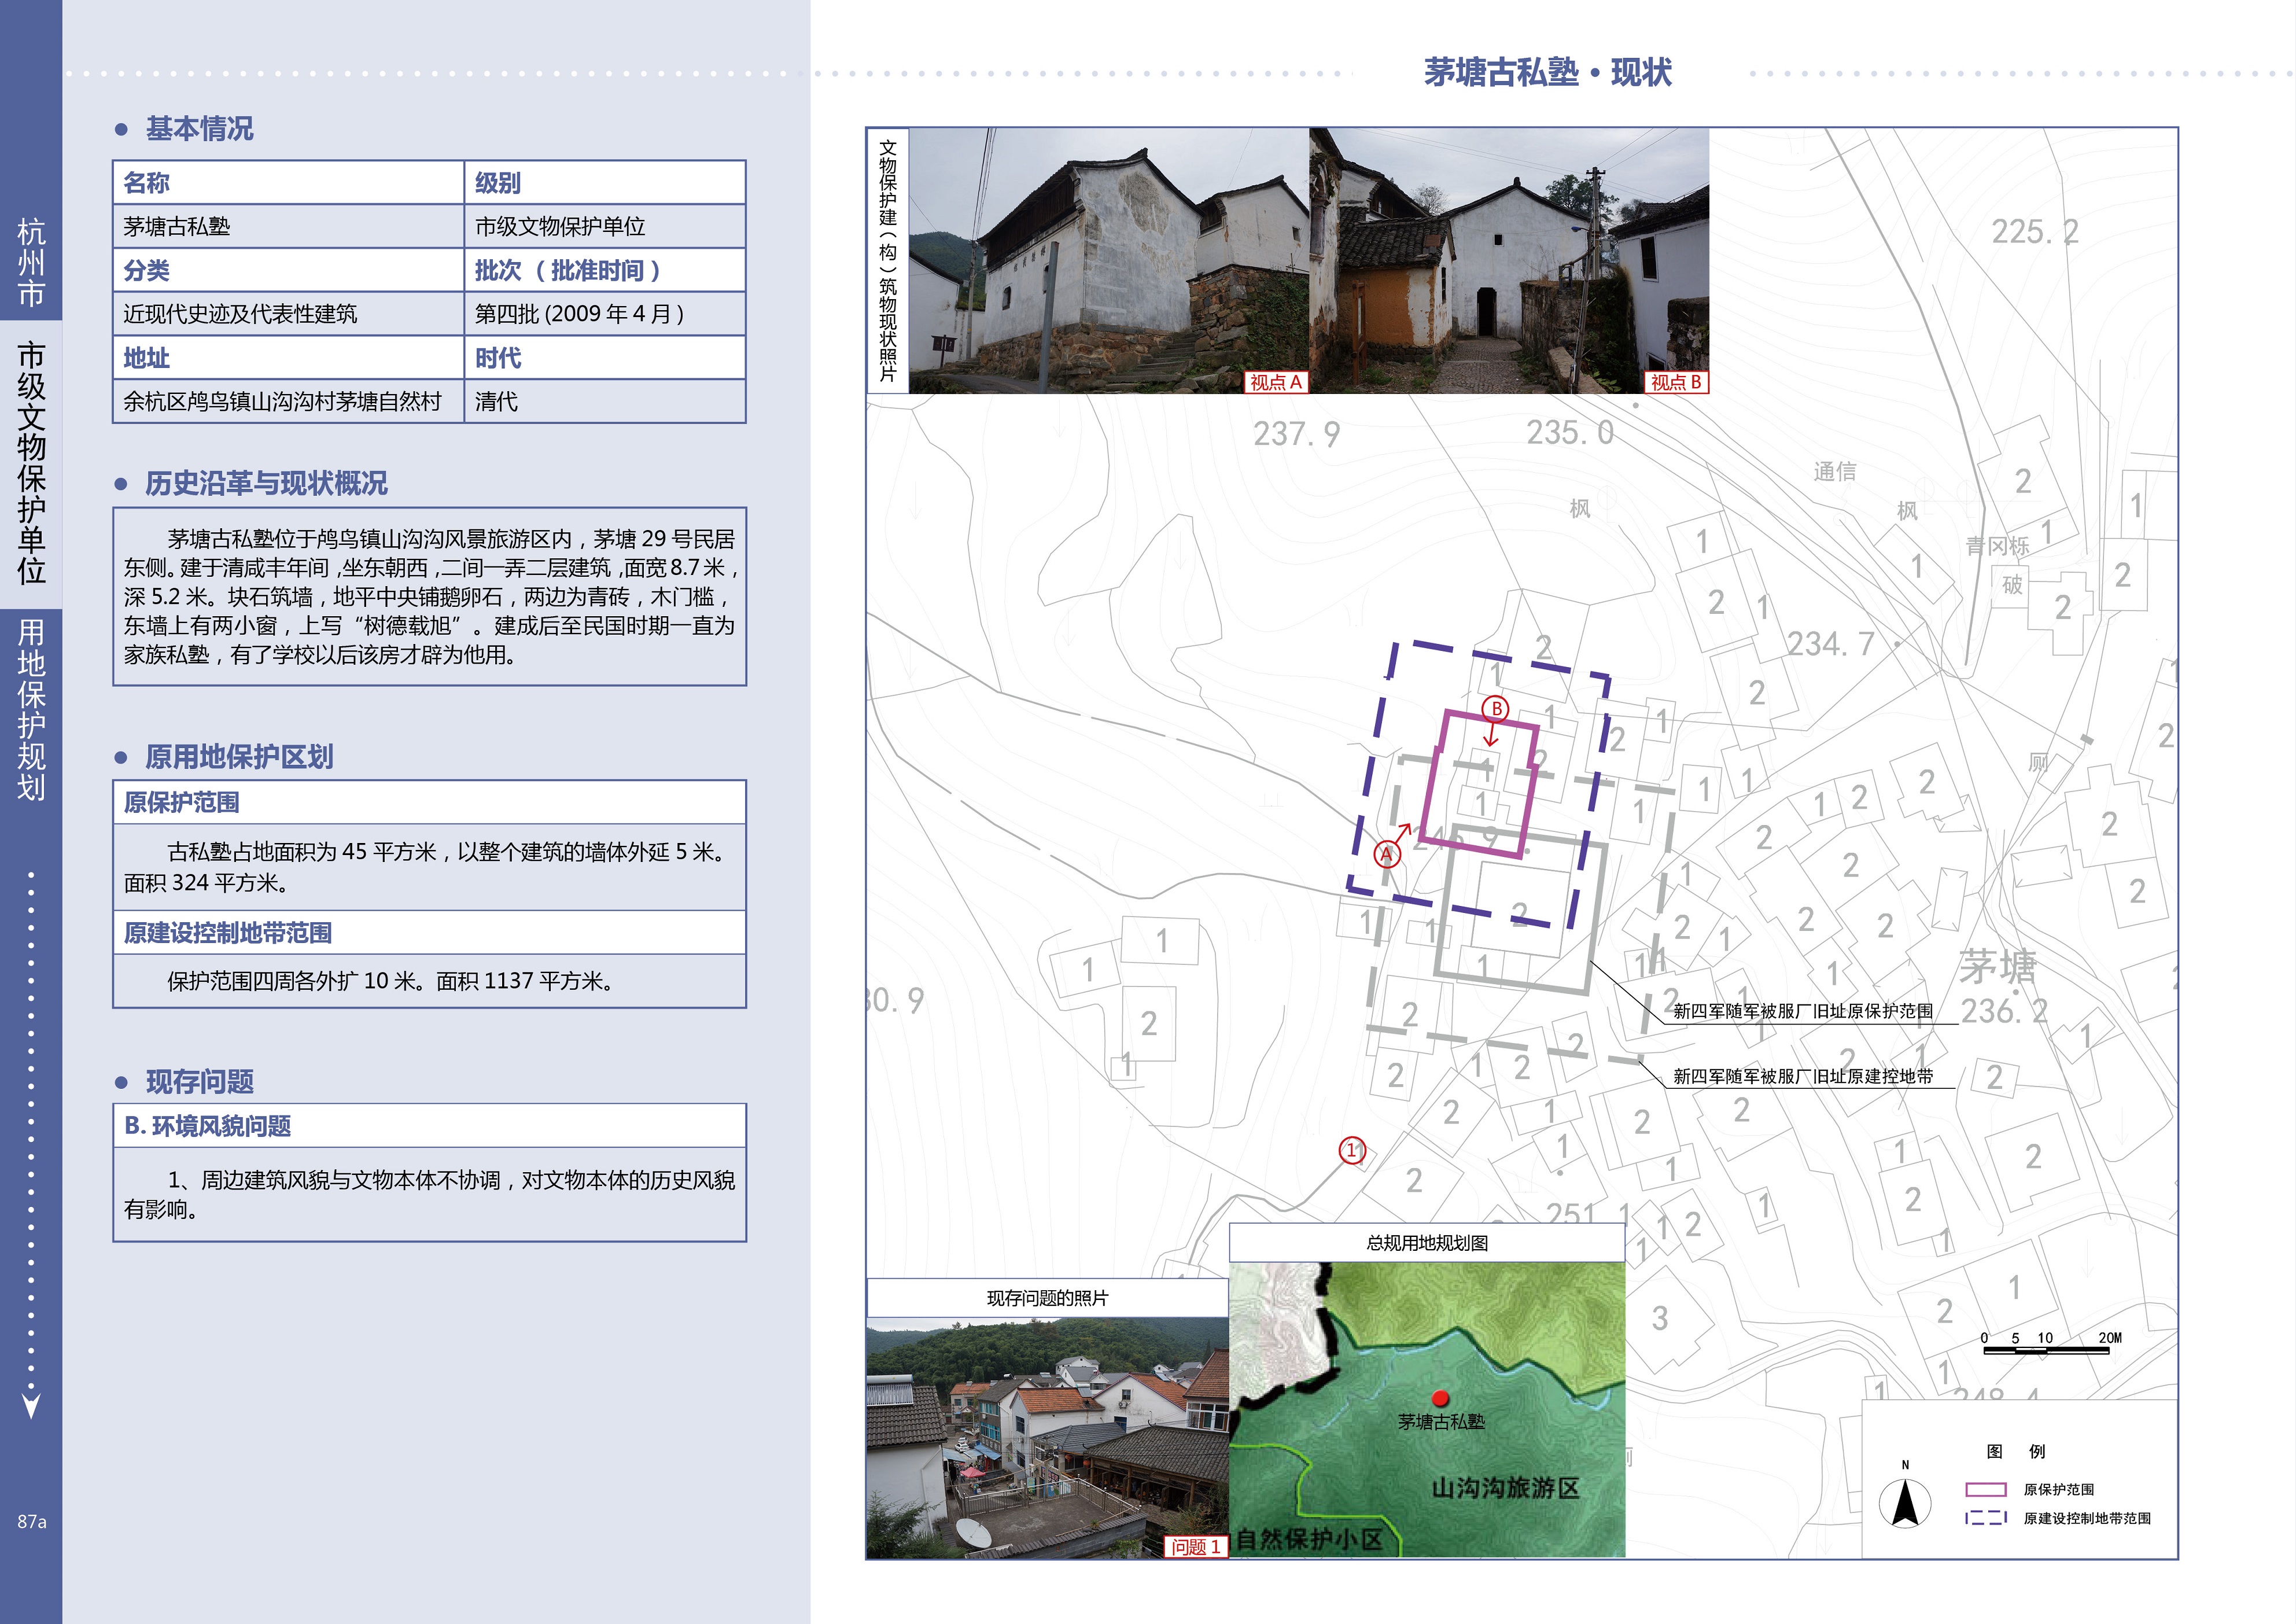The image size is (2296, 1624).
Task: Click the 基本情况 section heading
Action: [199, 129]
